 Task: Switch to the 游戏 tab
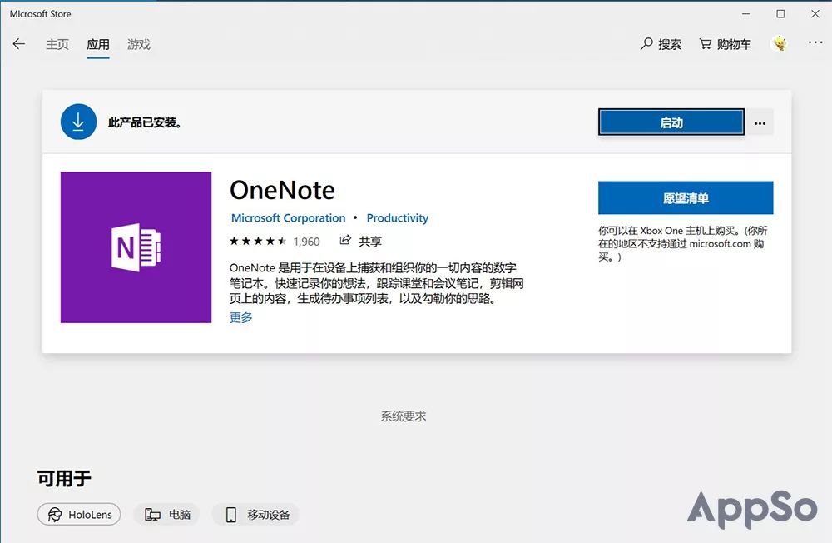click(x=139, y=45)
